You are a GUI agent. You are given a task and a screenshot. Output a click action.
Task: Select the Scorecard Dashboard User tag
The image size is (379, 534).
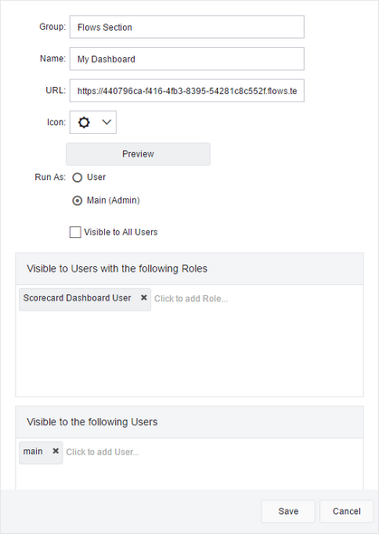click(77, 298)
